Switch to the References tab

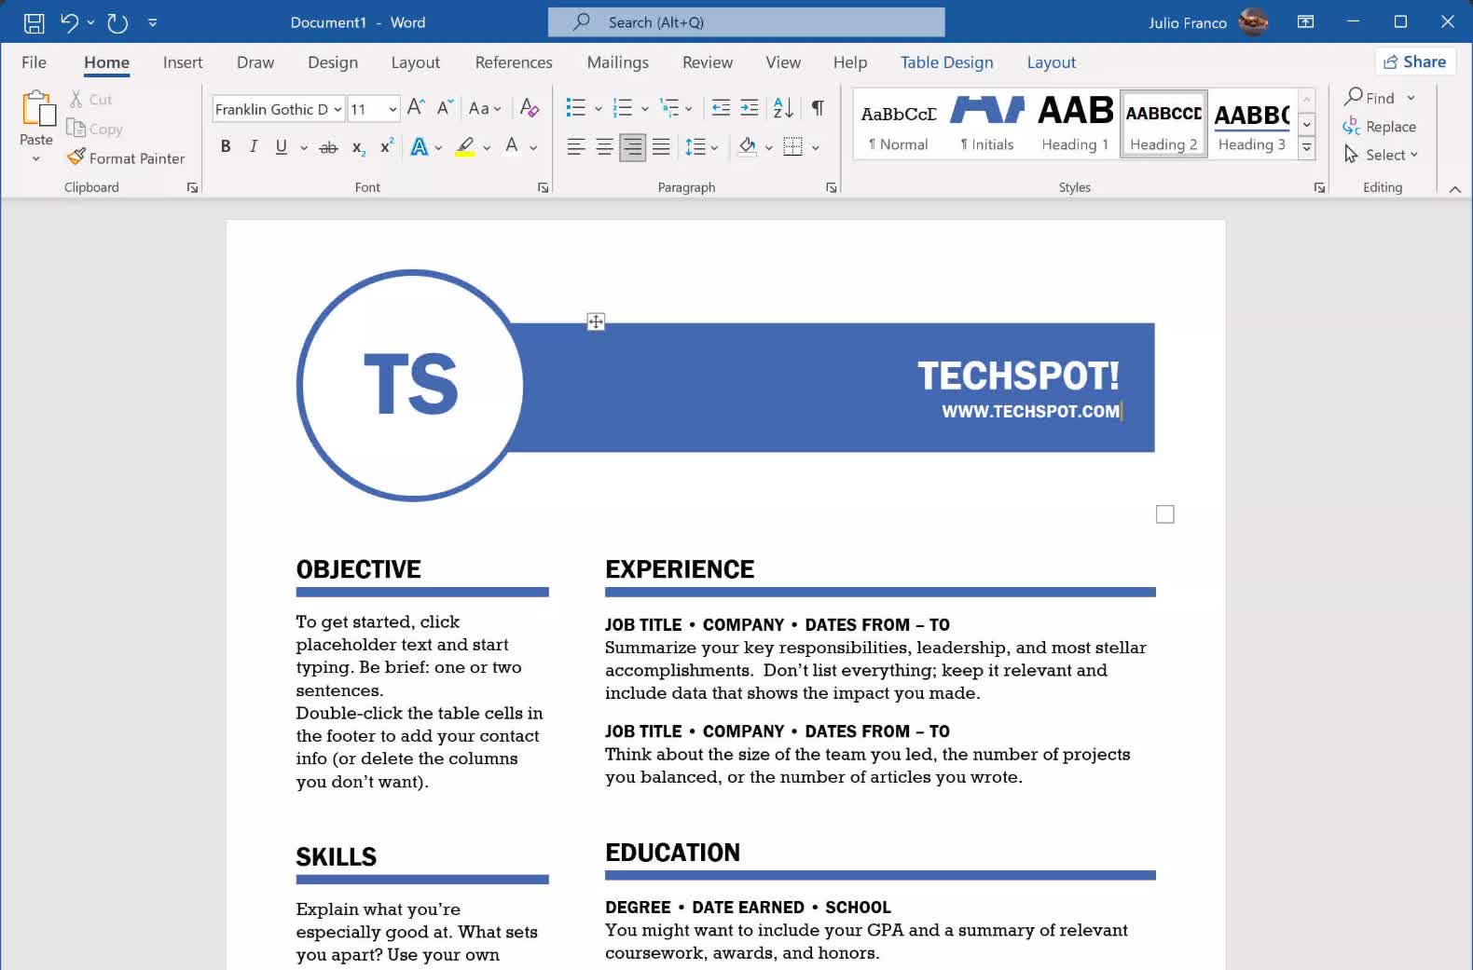tap(514, 62)
